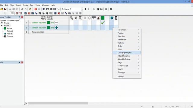Close the Workspace Toolbar panel
The height and width of the screenshot is (108, 193).
22,17
